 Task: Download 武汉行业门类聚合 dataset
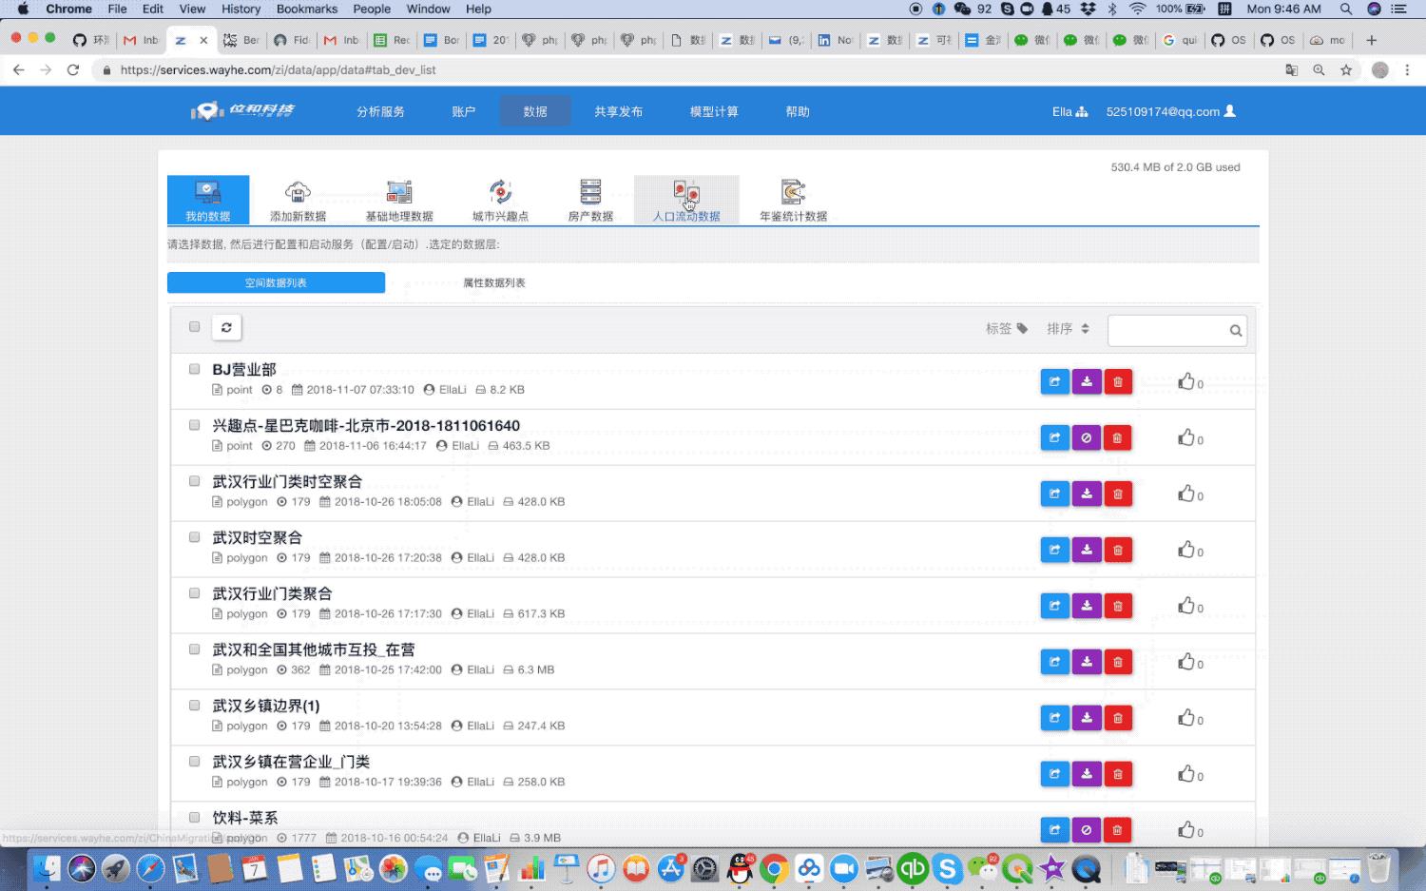coord(1087,607)
